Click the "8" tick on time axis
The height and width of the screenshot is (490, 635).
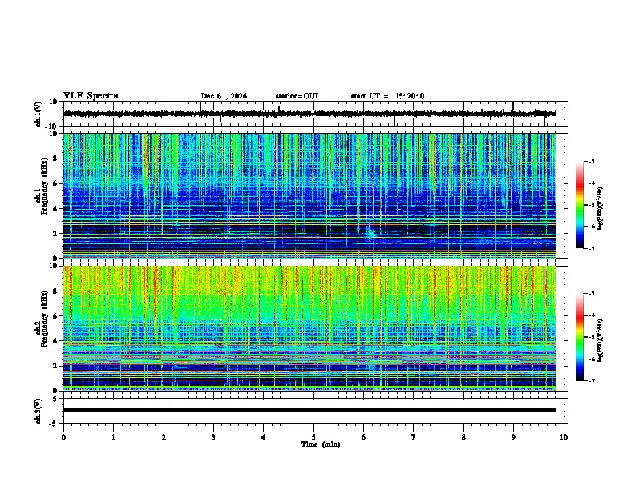click(x=463, y=437)
